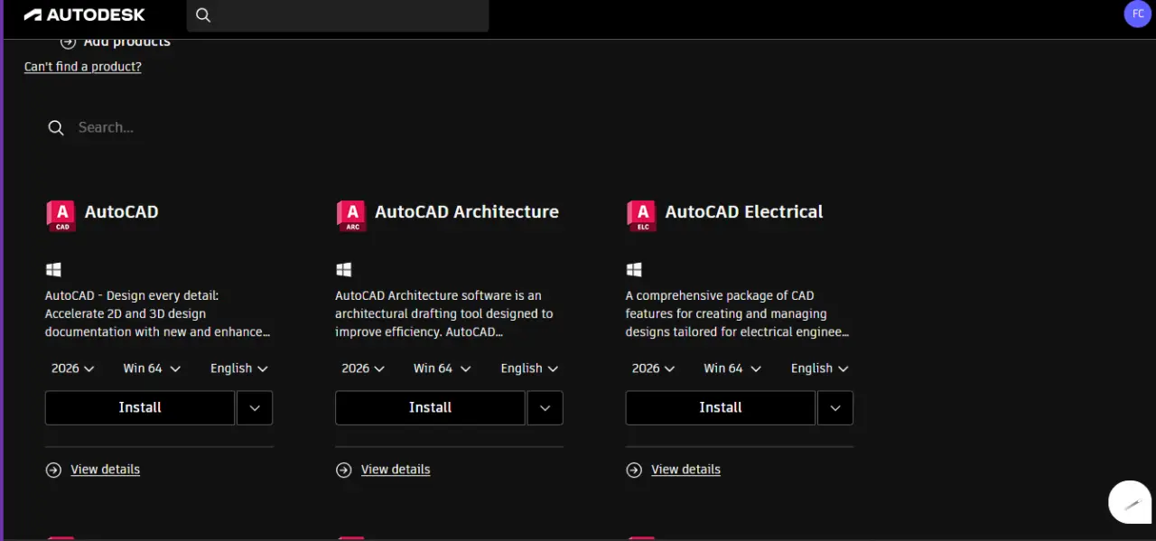Open the Can't find a product? link

(x=83, y=67)
